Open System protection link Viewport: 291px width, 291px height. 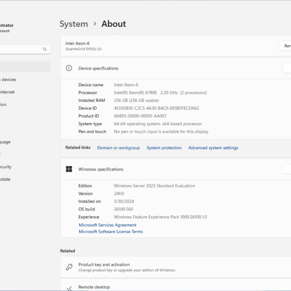tap(164, 148)
